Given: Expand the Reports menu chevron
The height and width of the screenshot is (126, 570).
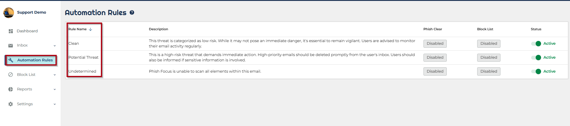Looking at the screenshot, I should point(55,89).
